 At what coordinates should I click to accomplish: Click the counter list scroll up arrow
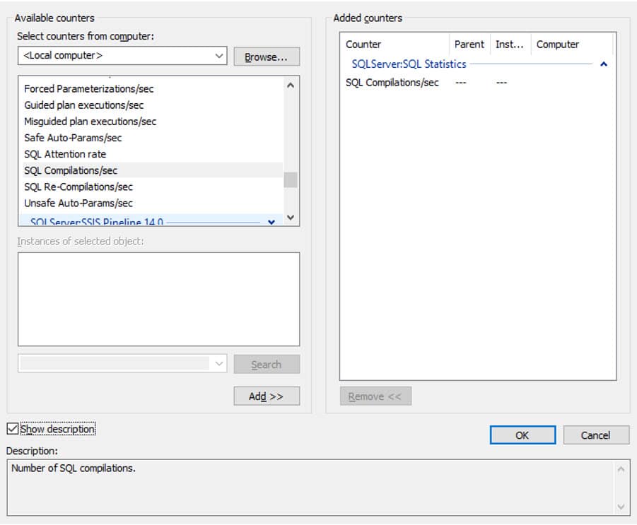click(x=291, y=85)
